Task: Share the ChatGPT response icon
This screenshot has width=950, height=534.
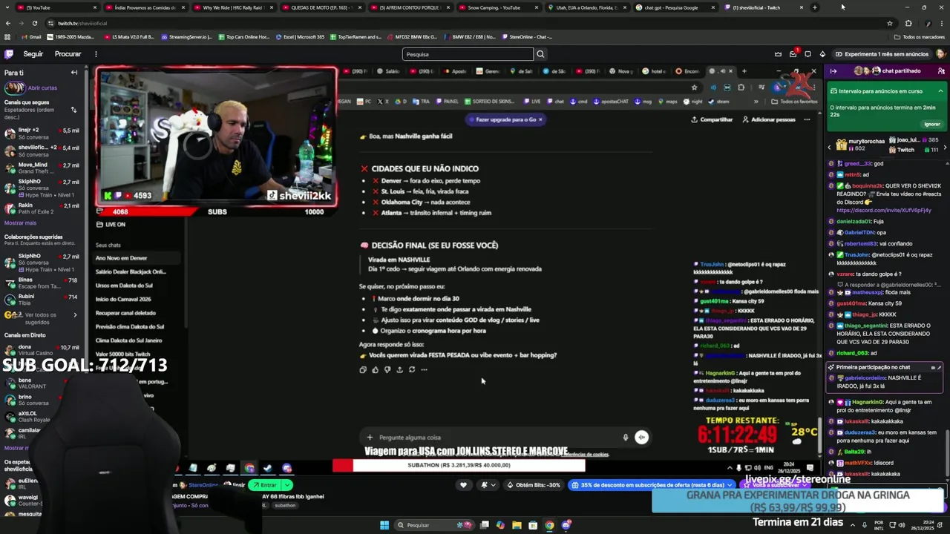Action: 399,369
